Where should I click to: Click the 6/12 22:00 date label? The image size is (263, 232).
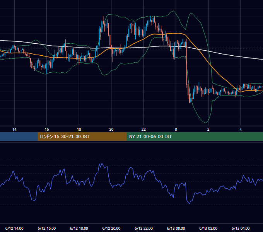pos(143,228)
